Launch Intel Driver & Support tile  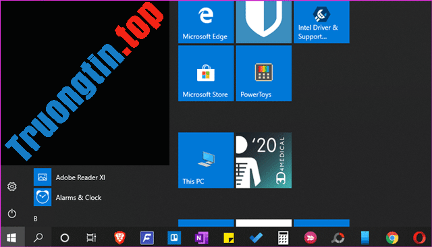click(x=321, y=22)
